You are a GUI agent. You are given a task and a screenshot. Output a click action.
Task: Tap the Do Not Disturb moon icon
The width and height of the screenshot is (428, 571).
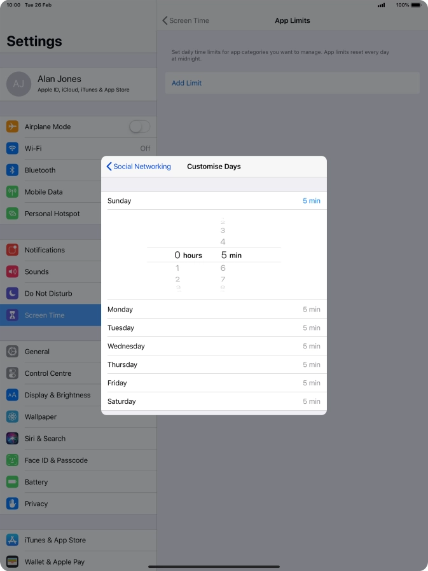coord(12,293)
